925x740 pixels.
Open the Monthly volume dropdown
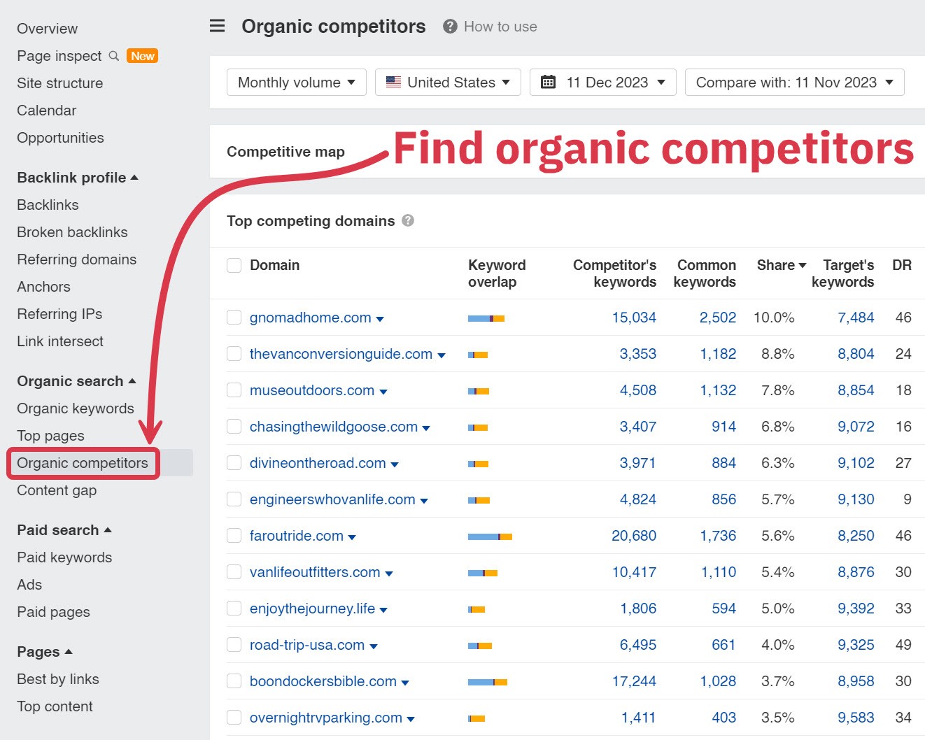(297, 83)
